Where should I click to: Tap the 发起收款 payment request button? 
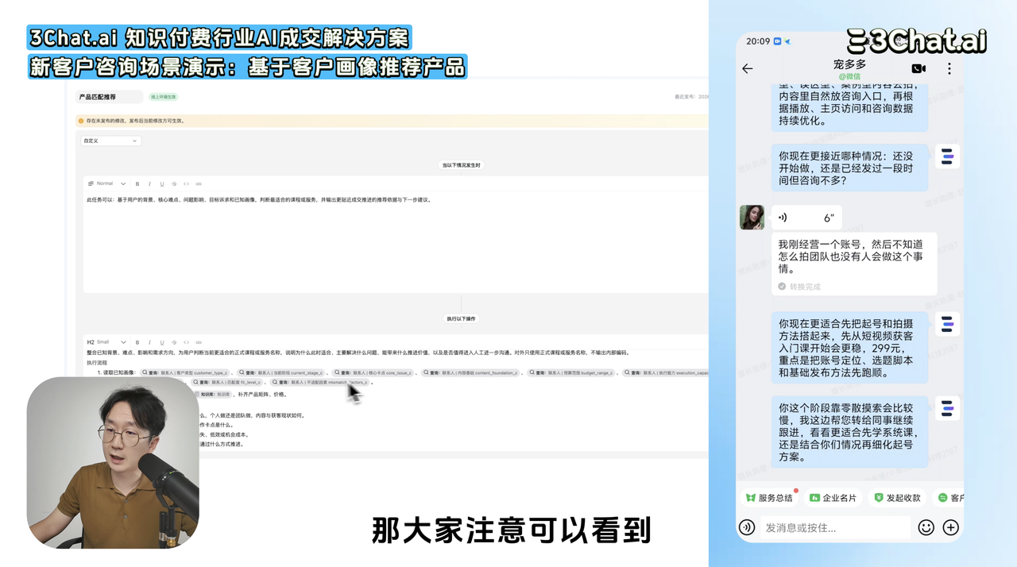897,498
